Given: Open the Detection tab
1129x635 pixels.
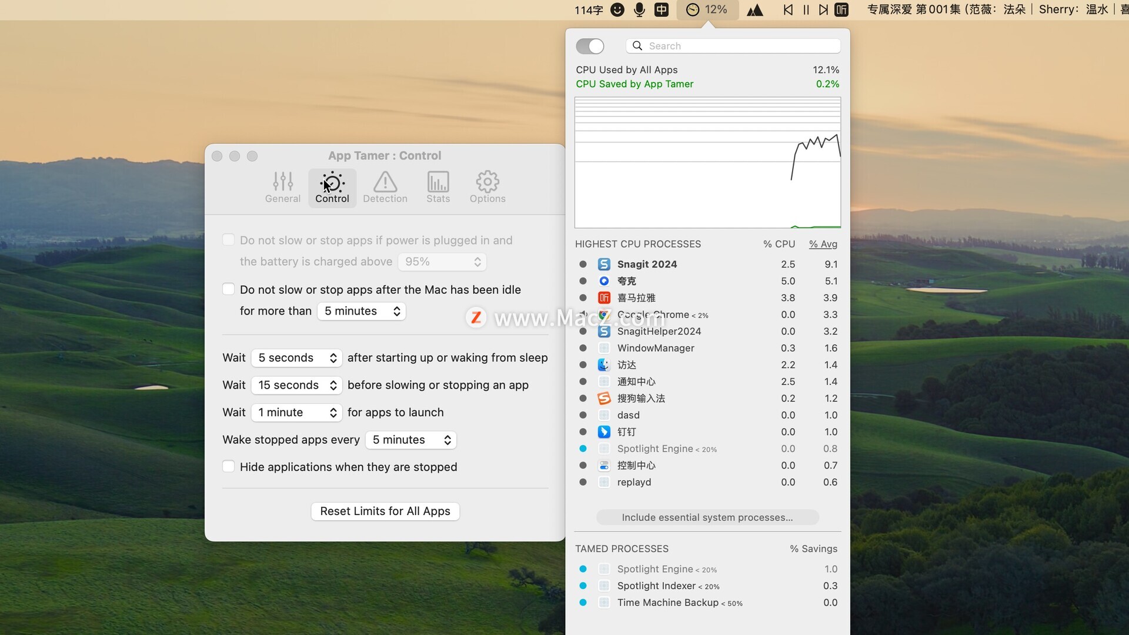Looking at the screenshot, I should (x=385, y=188).
